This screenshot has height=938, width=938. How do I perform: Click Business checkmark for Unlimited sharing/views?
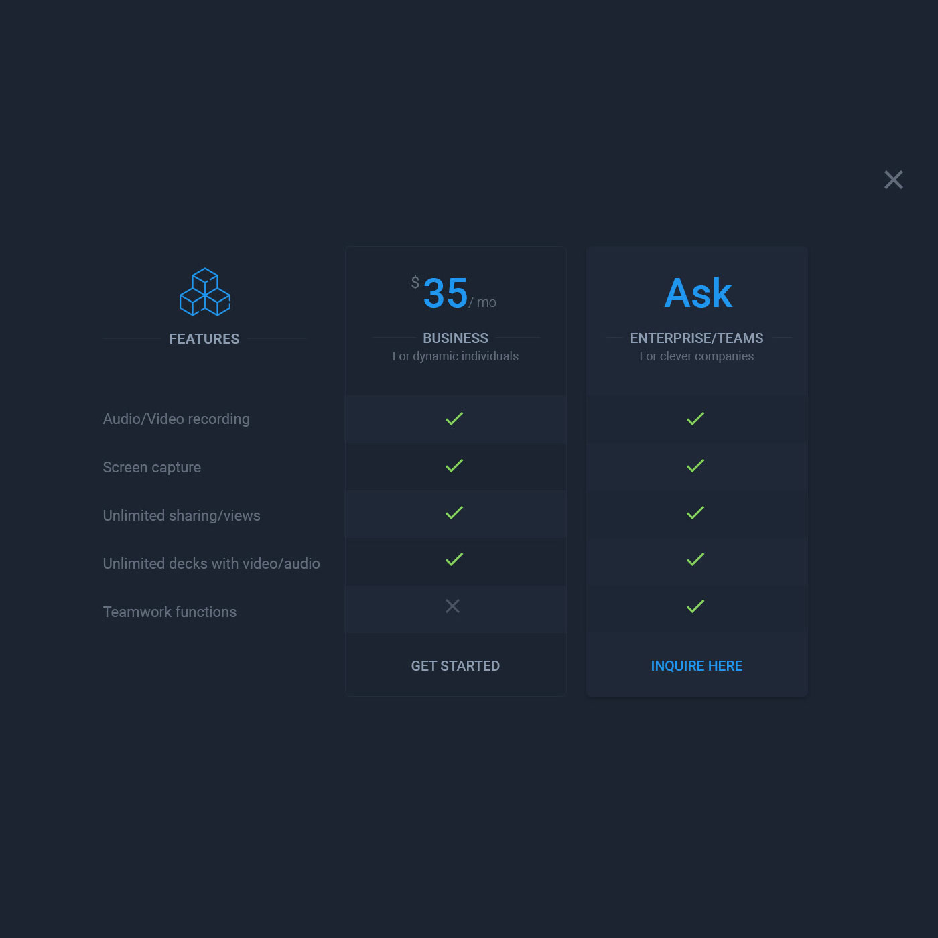454,513
